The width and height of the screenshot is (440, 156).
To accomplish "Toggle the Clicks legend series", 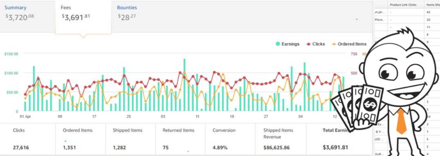I will pyautogui.click(x=316, y=44).
